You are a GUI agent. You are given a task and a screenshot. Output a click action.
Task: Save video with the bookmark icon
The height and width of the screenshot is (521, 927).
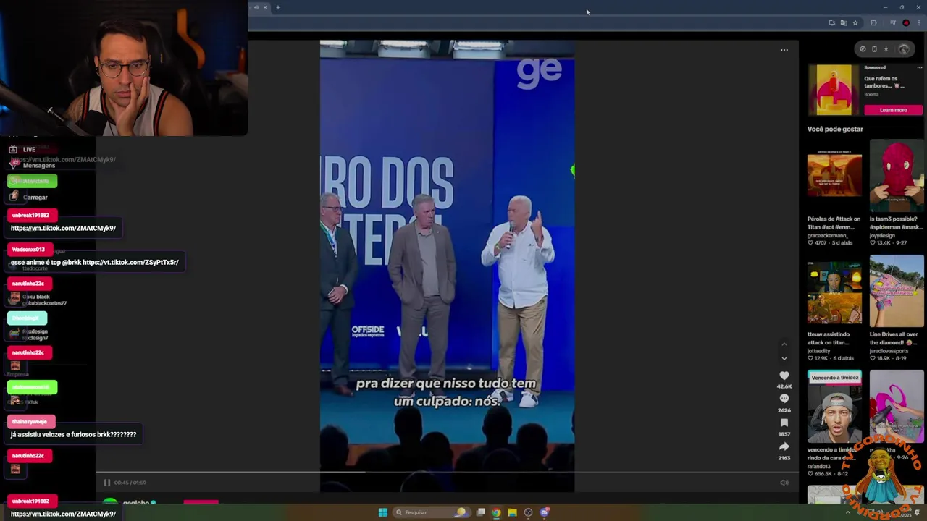click(x=784, y=423)
